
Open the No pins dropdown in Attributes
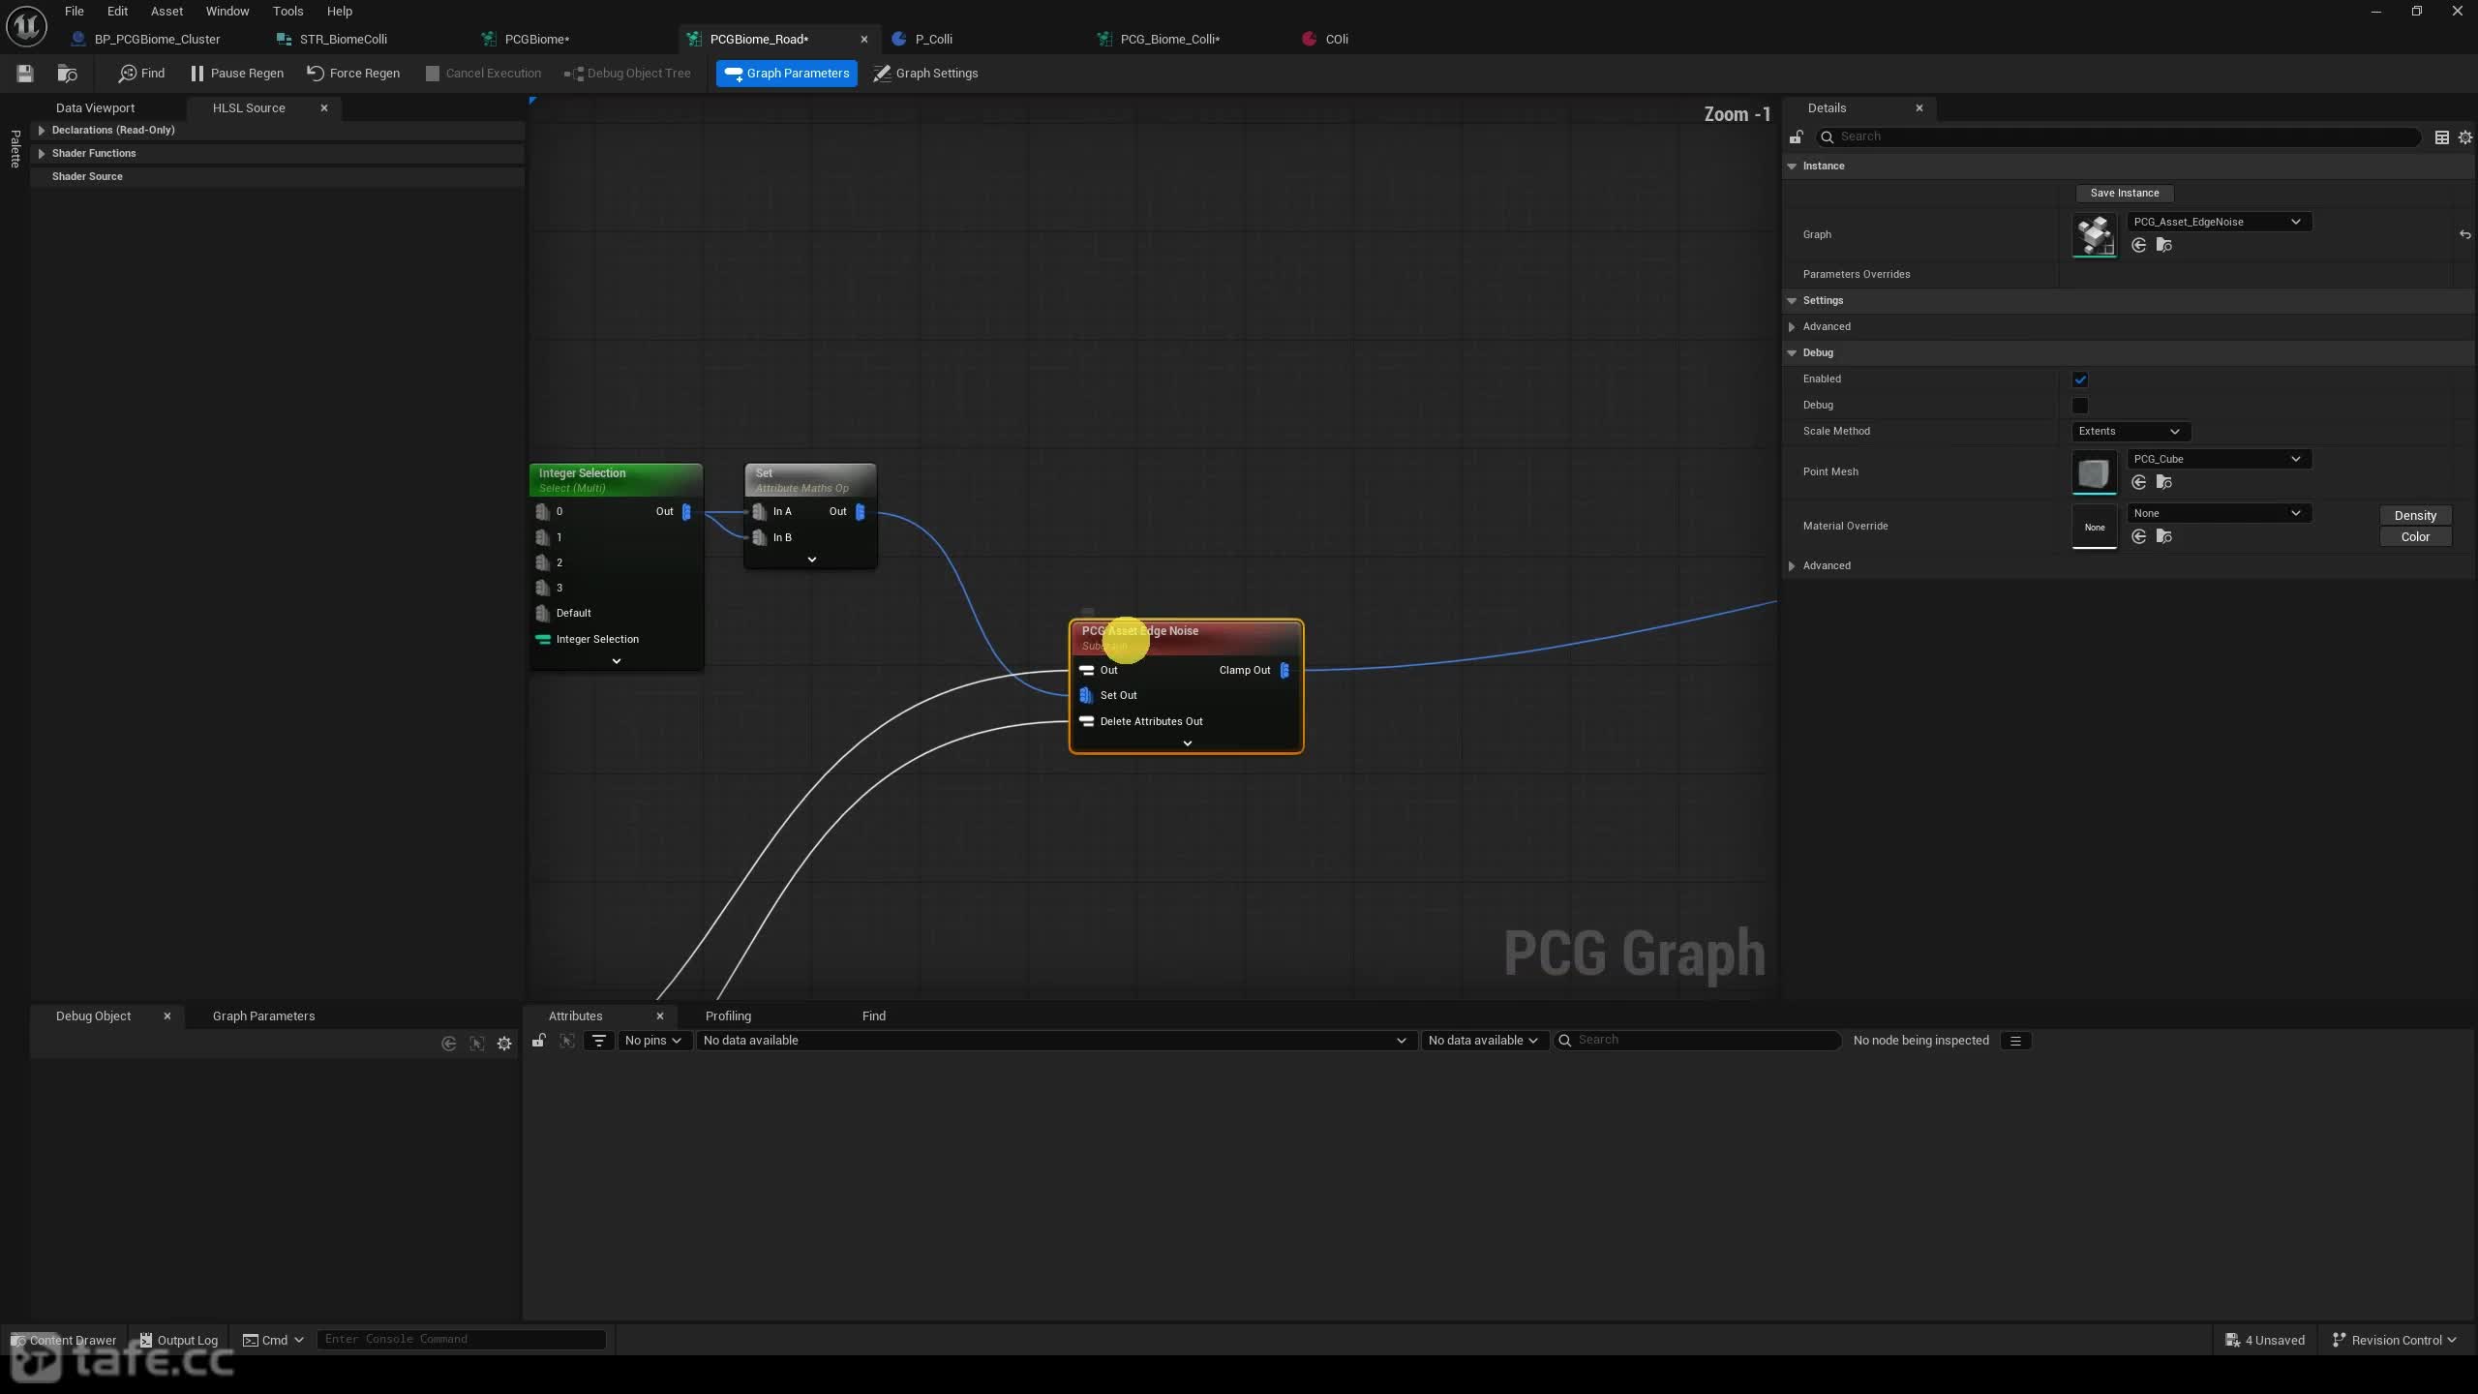(x=652, y=1041)
